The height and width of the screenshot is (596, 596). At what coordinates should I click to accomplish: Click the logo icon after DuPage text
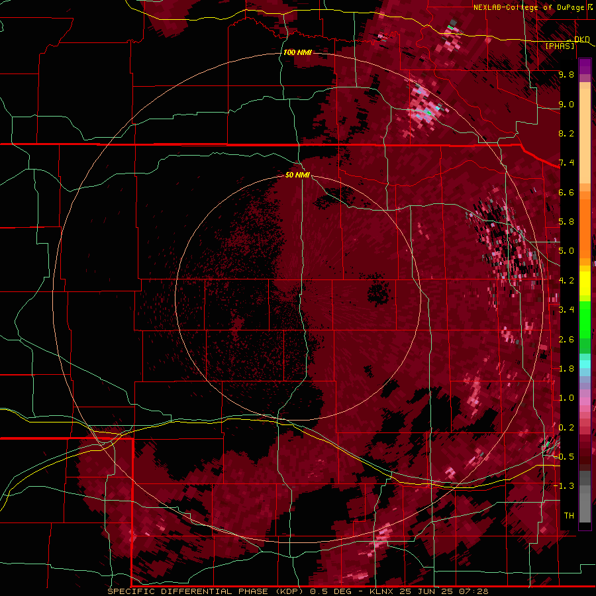click(x=590, y=7)
